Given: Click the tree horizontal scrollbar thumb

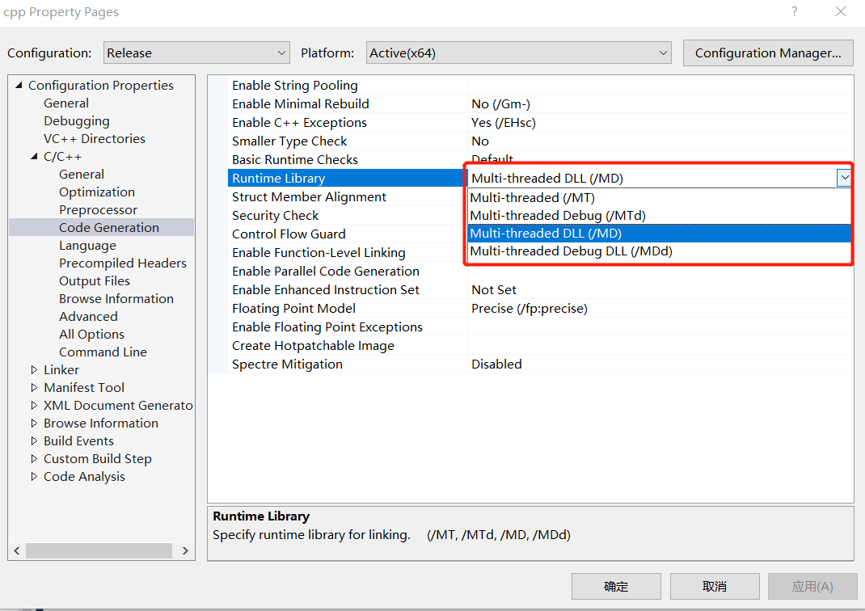Looking at the screenshot, I should (99, 550).
